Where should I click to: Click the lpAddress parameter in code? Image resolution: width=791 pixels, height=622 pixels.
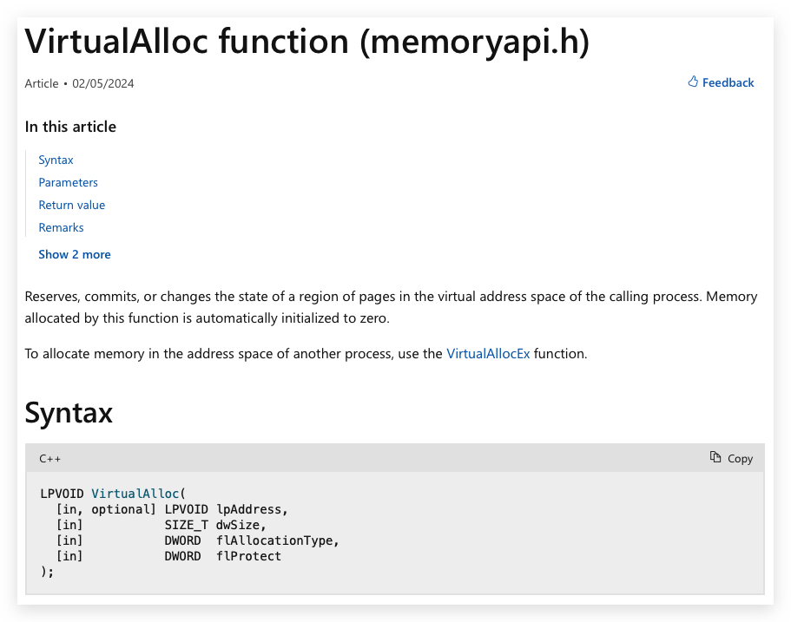pos(248,509)
